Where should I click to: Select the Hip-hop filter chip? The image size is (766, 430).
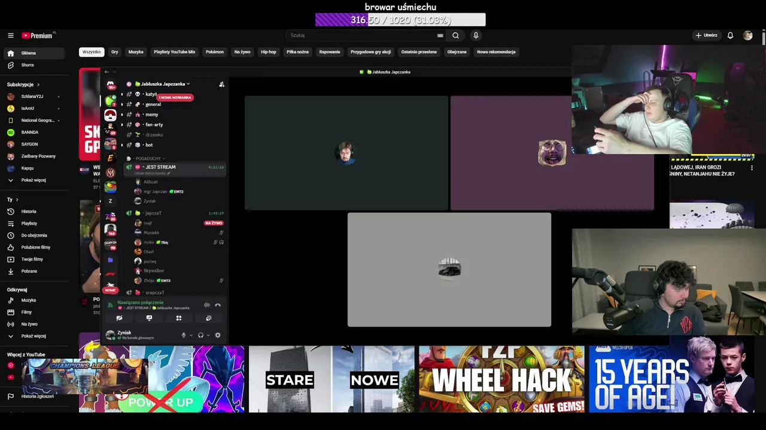click(268, 52)
